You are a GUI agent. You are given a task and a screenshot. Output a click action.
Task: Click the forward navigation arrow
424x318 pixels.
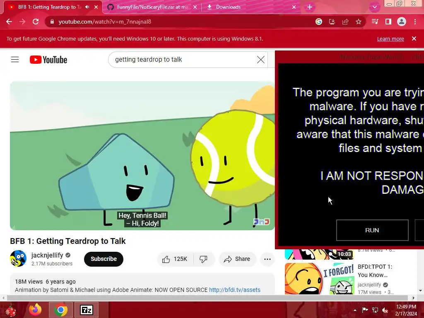[22, 22]
